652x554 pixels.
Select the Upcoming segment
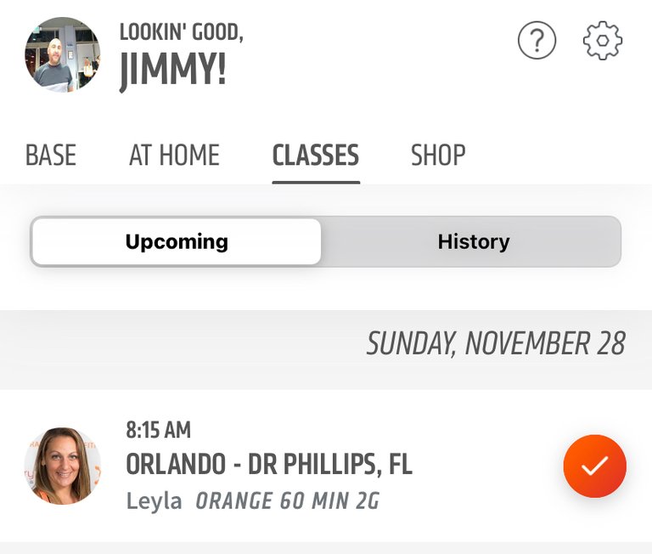pos(177,241)
